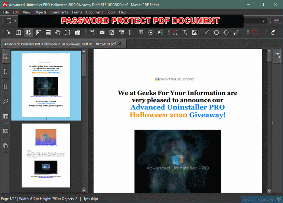The width and height of the screenshot is (283, 203).
Task: Close the open PDF document tab
Action: point(120,44)
